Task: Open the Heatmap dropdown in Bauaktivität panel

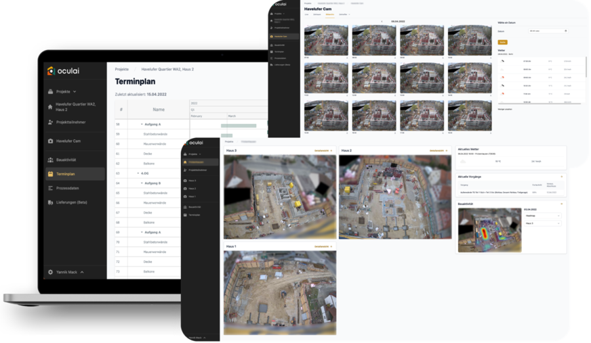Action: pyautogui.click(x=542, y=216)
